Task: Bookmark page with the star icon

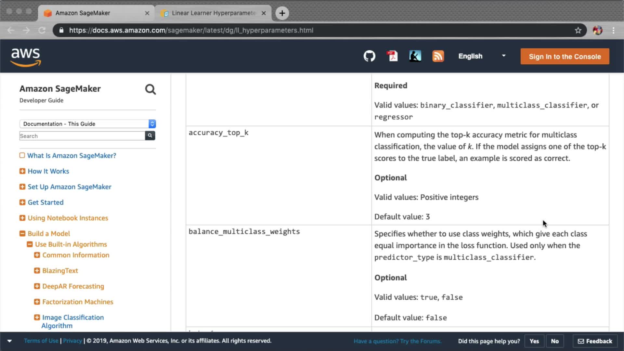Action: (578, 30)
